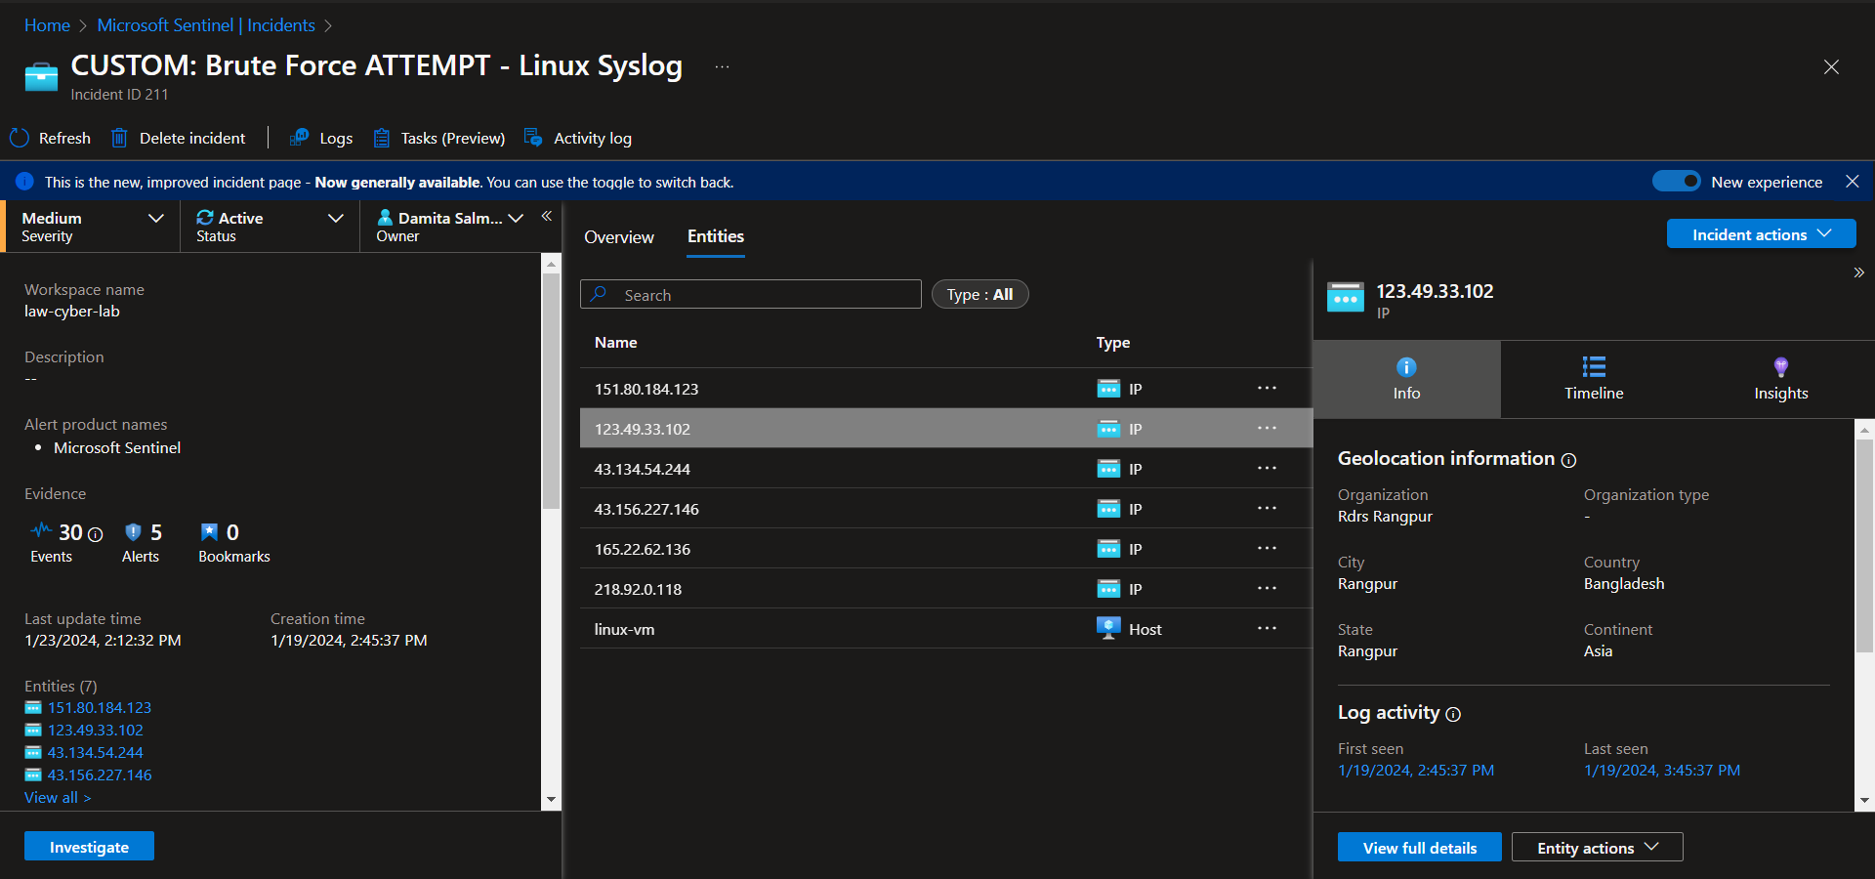Click the entity Search field
1875x879 pixels.
click(750, 294)
